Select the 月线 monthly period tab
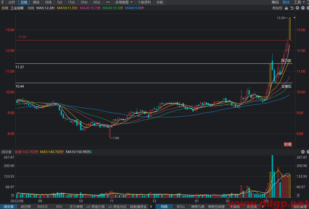Screen dimensions: 309x209 pyautogui.click(x=48, y=2)
